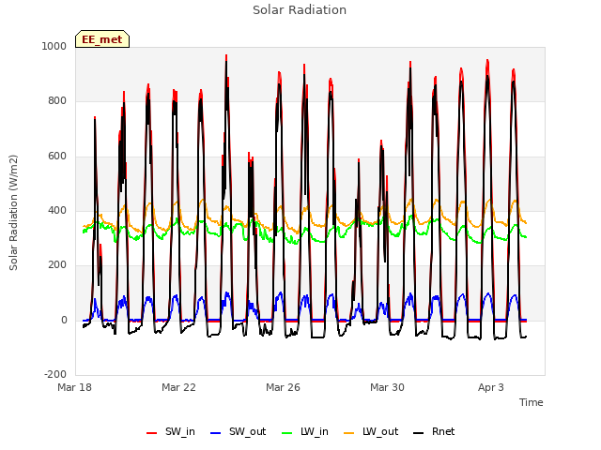Toggle the Rnet legend entry

[x=434, y=431]
